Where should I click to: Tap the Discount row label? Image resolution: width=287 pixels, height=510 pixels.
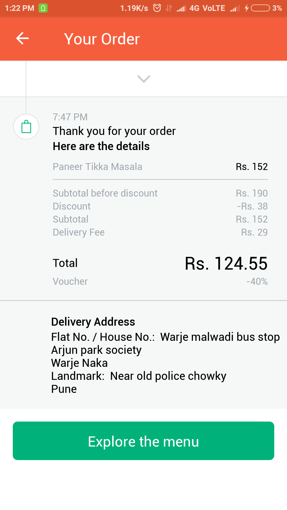pos(72,206)
